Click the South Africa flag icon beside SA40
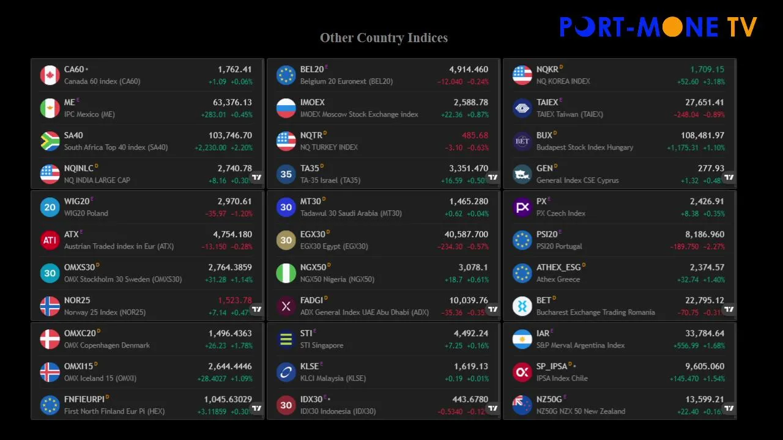The height and width of the screenshot is (440, 783). [50, 141]
